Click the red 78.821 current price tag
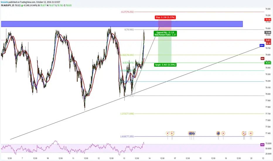 click(268, 40)
